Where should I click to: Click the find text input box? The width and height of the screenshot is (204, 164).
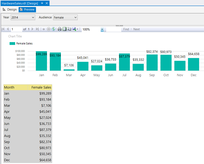(x=114, y=29)
